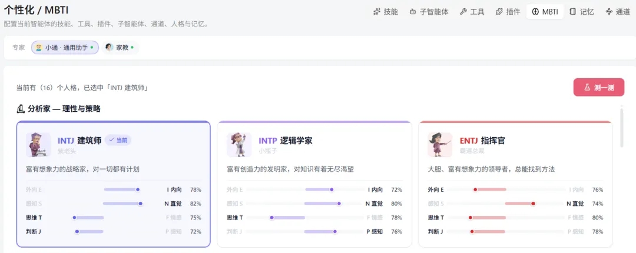Click the ENTJ 感知/直觉 slider
636x253 pixels.
pyautogui.click(x=506, y=204)
